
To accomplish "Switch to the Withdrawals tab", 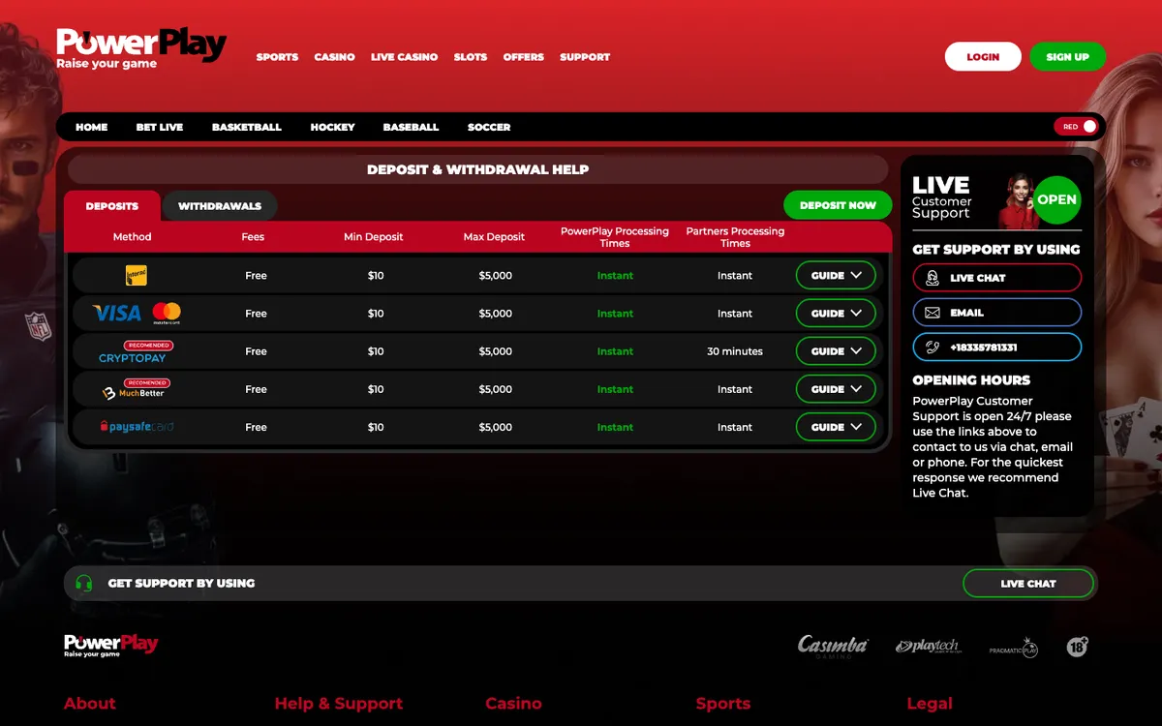I will point(220,206).
